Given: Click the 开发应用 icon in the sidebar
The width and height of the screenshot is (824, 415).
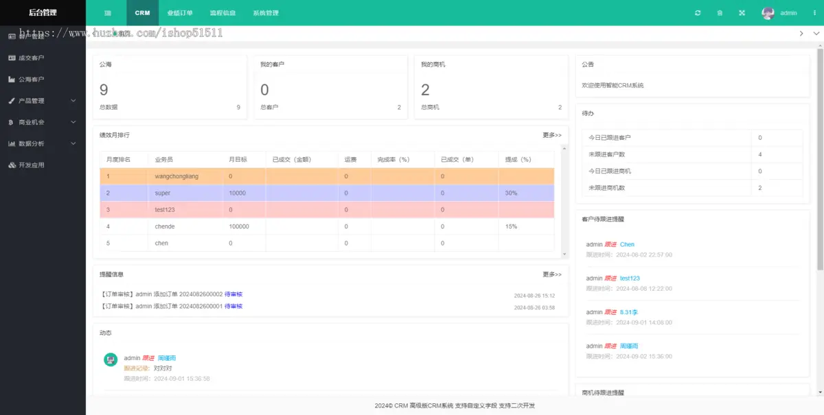Looking at the screenshot, I should 12,165.
